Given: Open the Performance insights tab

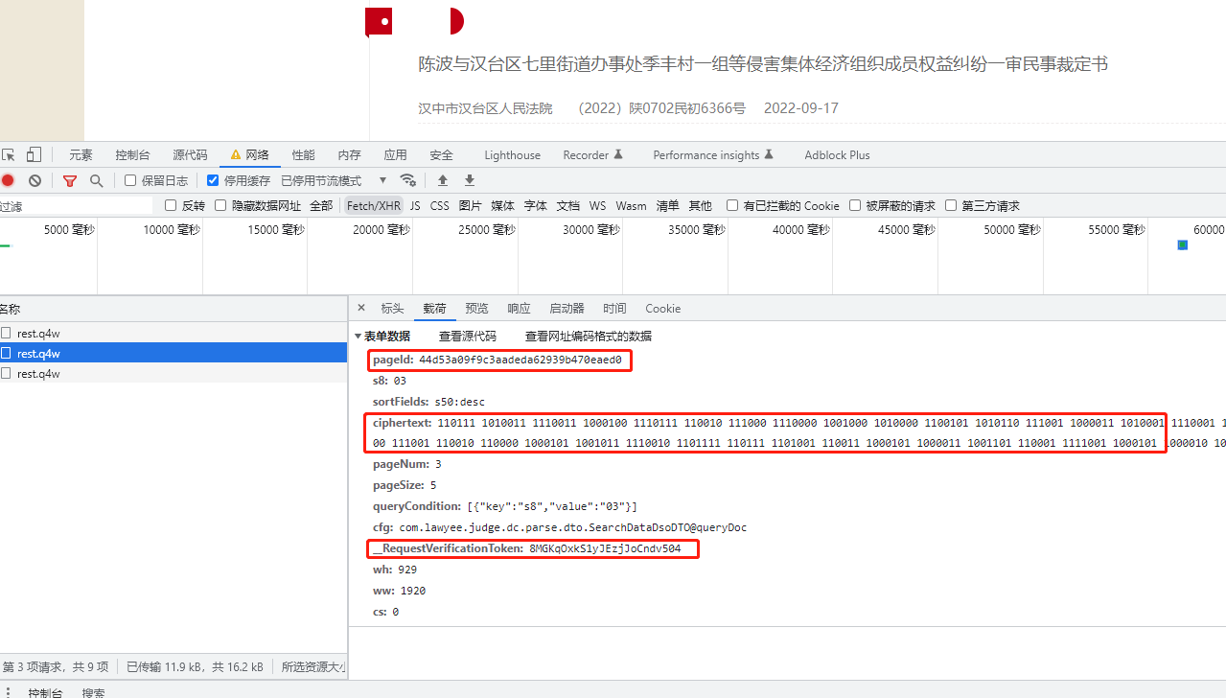Looking at the screenshot, I should (713, 154).
